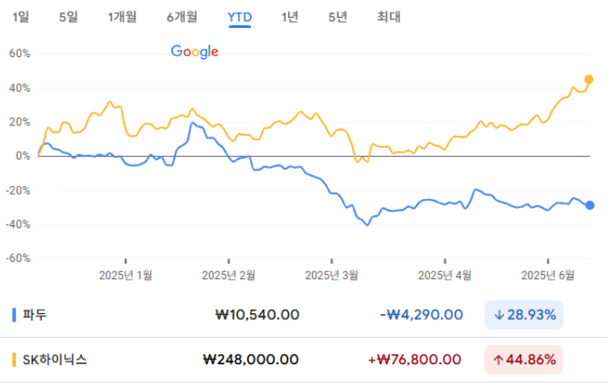Switch to the 5일 range tab
615x389 pixels.
coord(68,17)
